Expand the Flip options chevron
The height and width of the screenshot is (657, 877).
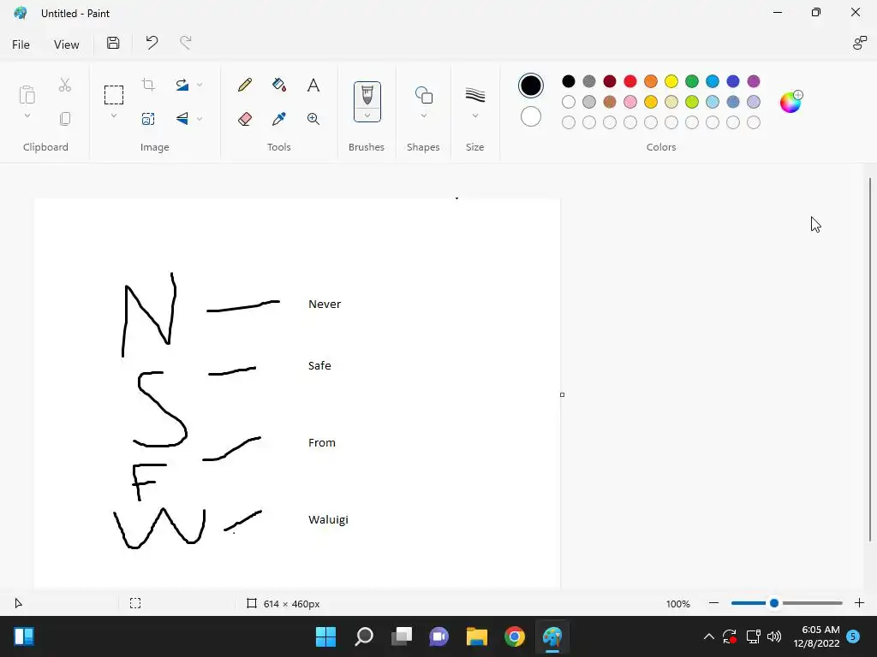tap(200, 118)
